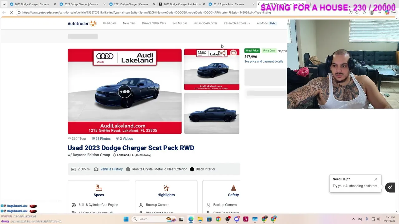
Task: Click the volume speaker tray icon
Action: 378,219
